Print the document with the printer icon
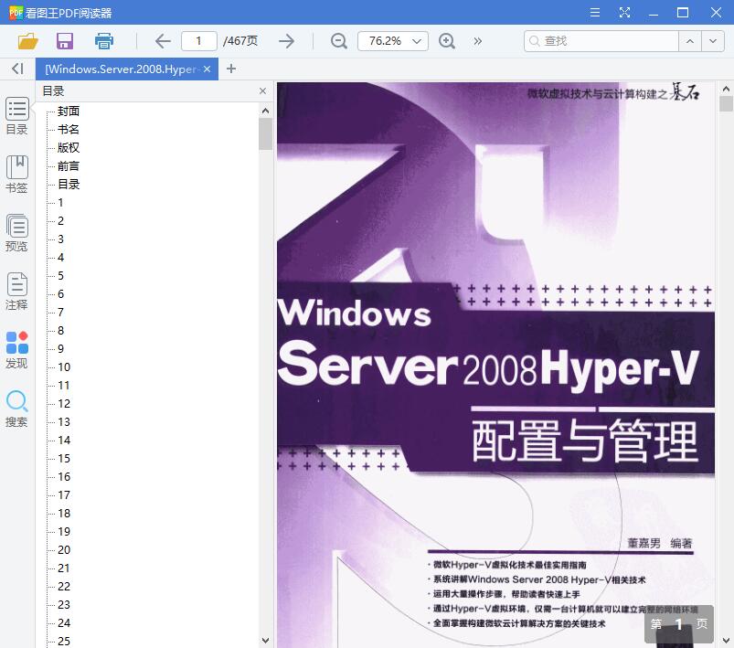Image resolution: width=734 pixels, height=648 pixels. pyautogui.click(x=104, y=41)
